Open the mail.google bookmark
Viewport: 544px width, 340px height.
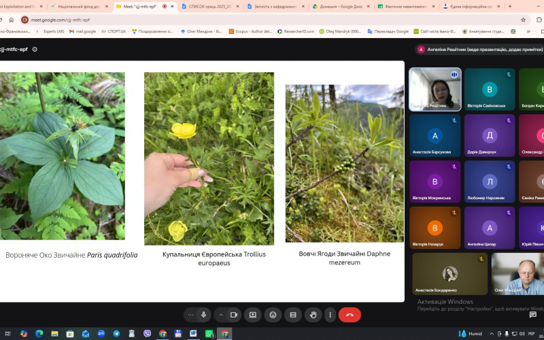pyautogui.click(x=82, y=31)
